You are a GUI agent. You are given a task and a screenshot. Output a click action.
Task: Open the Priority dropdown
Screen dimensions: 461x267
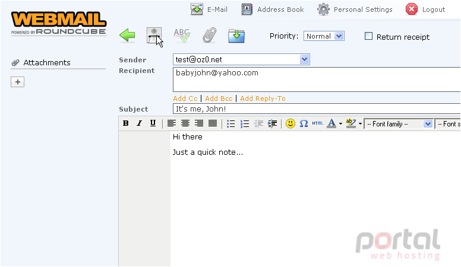click(x=324, y=36)
